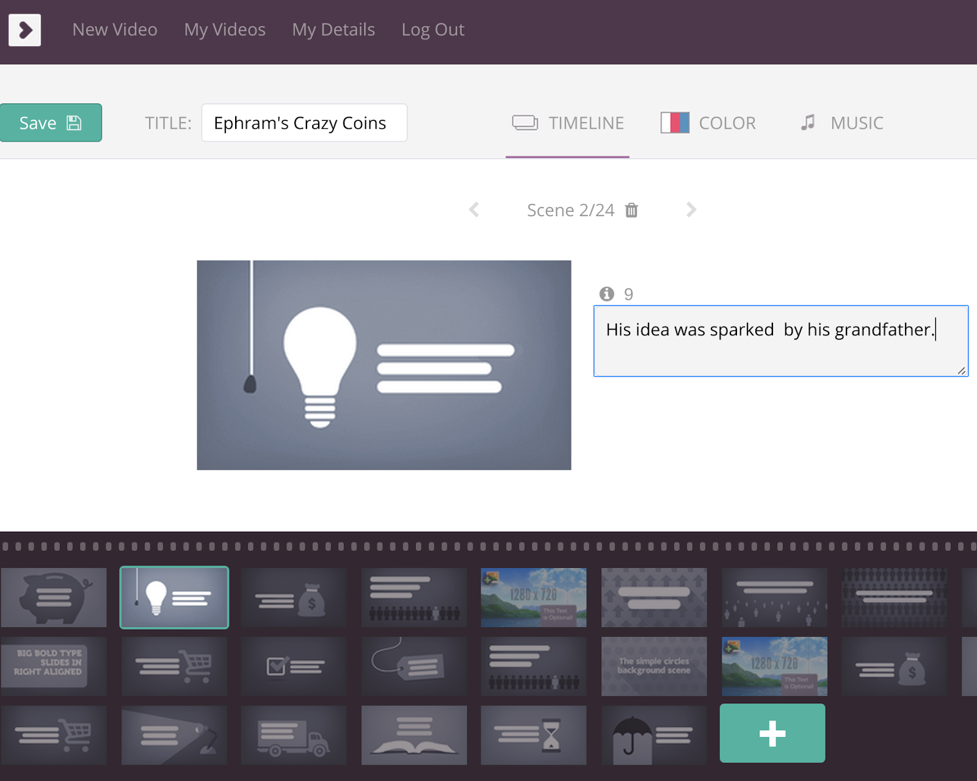The height and width of the screenshot is (781, 977).
Task: Click the large light bulb scene preview
Action: pyautogui.click(x=384, y=365)
